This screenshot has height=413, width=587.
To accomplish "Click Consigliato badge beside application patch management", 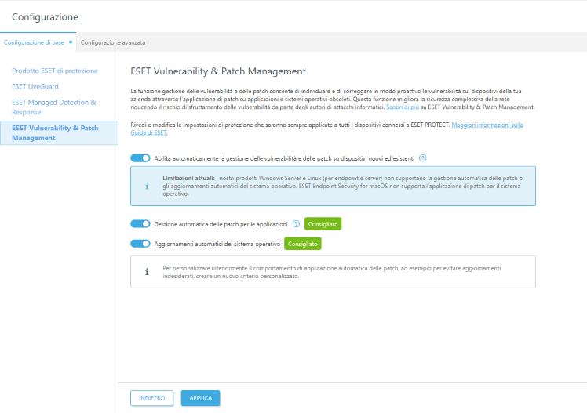I will 323,224.
